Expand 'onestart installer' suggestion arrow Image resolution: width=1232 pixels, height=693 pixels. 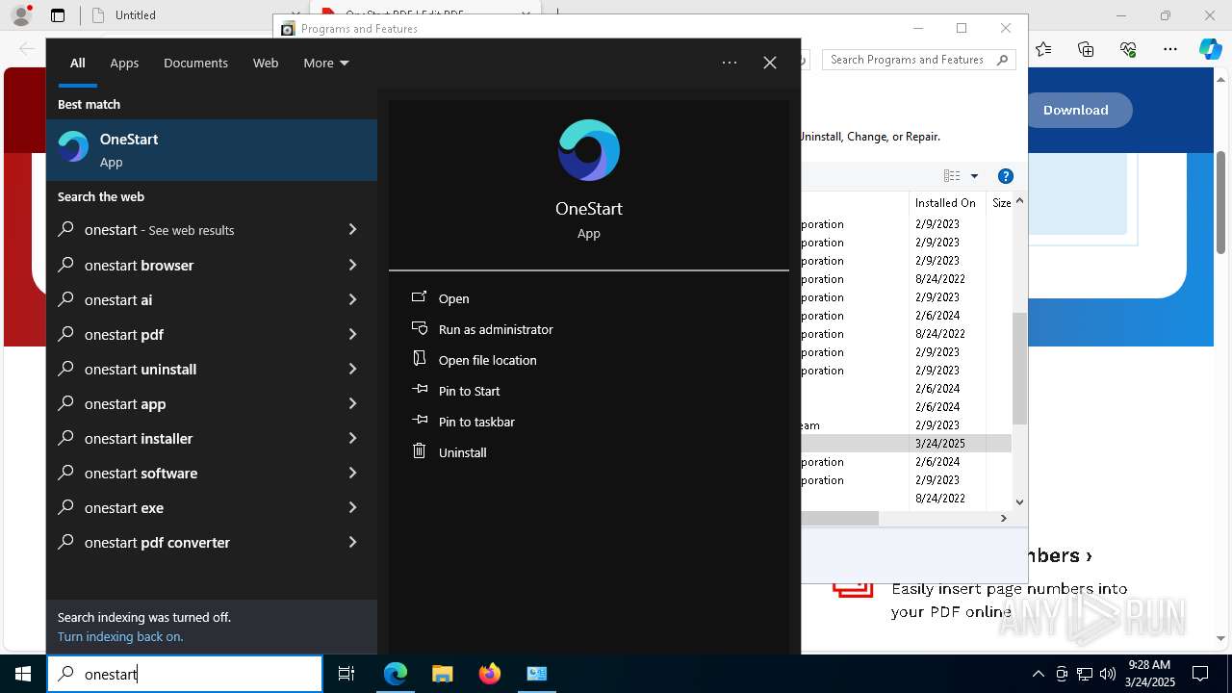352,438
